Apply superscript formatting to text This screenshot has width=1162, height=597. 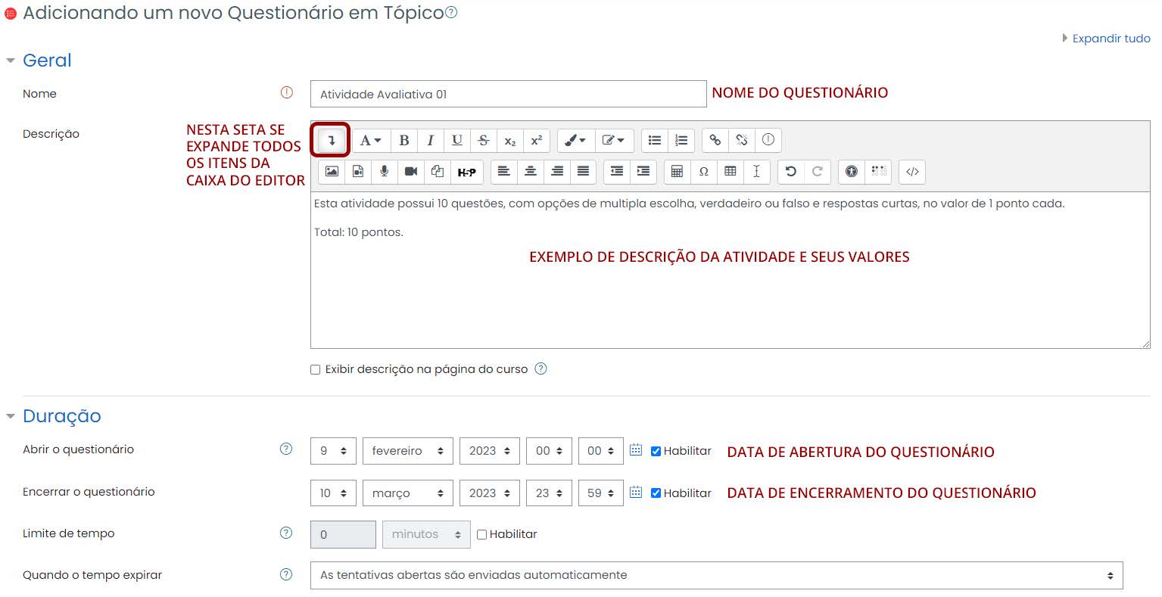tap(536, 140)
